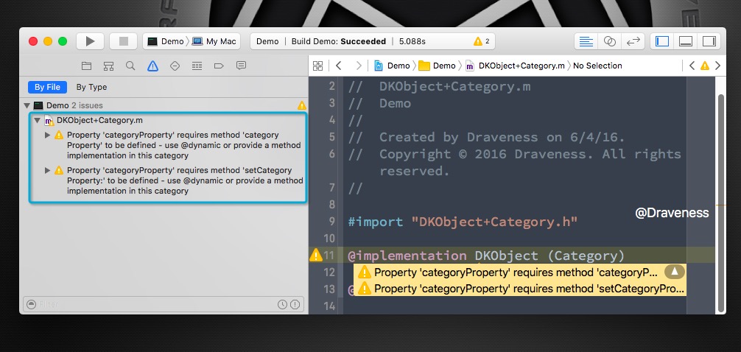Open the Find navigator magnifier icon

coord(130,66)
